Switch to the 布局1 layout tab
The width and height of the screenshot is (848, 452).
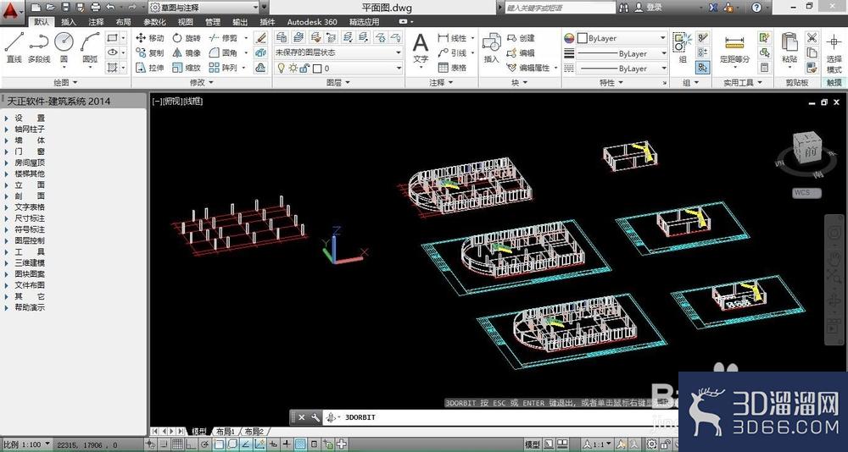[225, 432]
